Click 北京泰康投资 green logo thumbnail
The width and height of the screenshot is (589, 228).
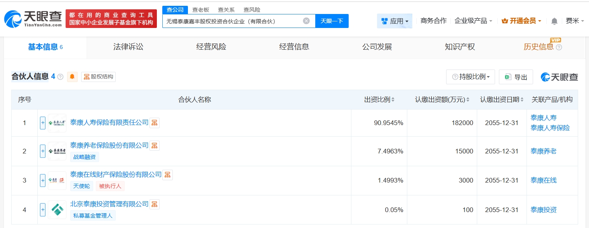click(57, 210)
